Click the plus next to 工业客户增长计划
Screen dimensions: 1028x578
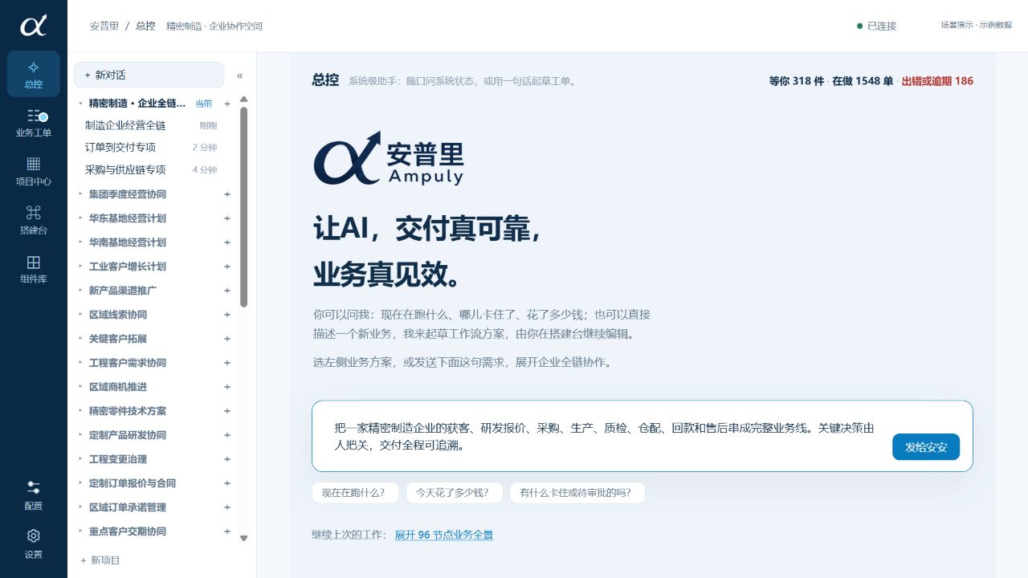(x=227, y=267)
